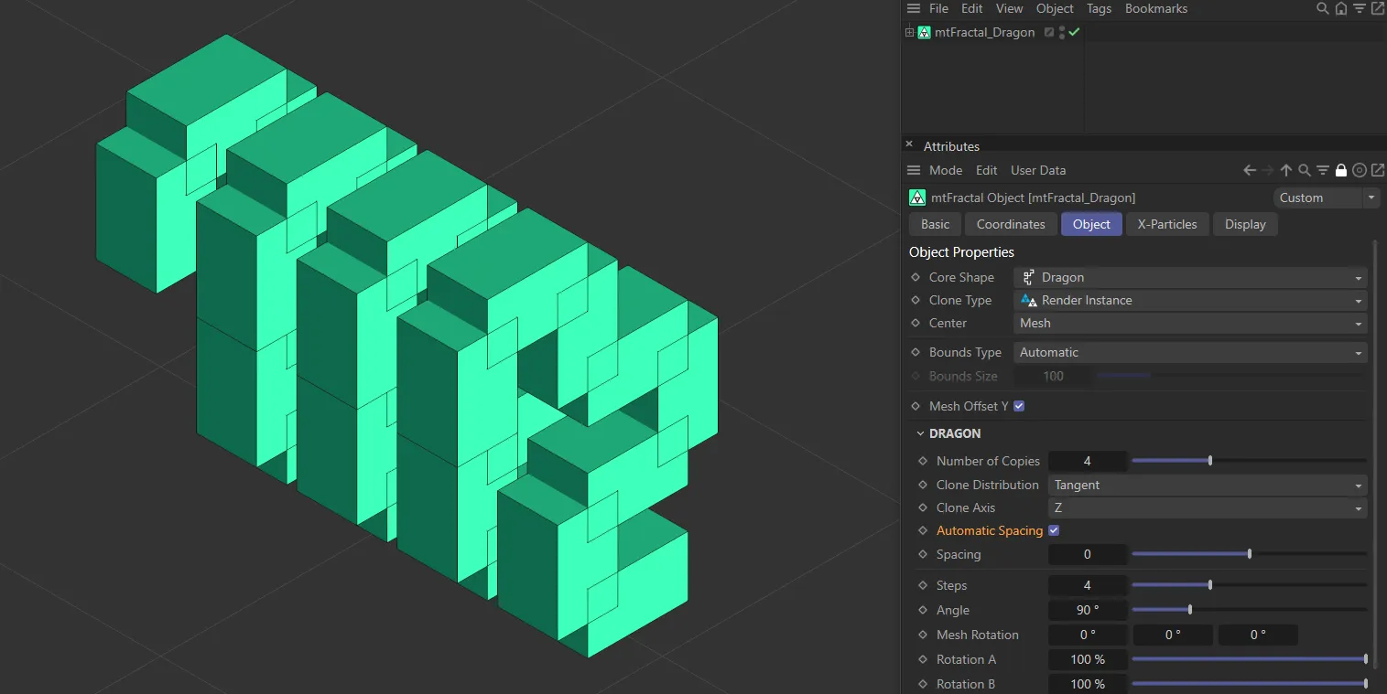Screen dimensions: 1387x694
Task: Click the up arrow in Attributes toolbar
Action: pos(1286,170)
